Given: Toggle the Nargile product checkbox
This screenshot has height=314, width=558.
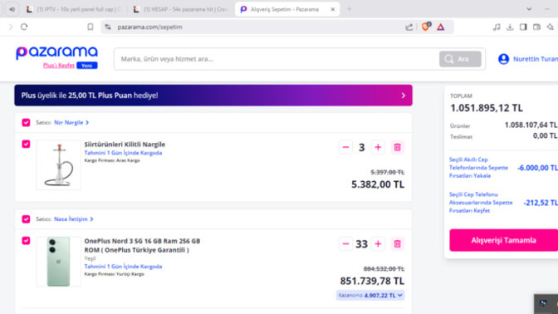Looking at the screenshot, I should [26, 144].
